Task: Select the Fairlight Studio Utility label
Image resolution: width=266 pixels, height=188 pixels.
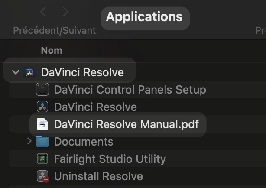Action: click(110, 159)
